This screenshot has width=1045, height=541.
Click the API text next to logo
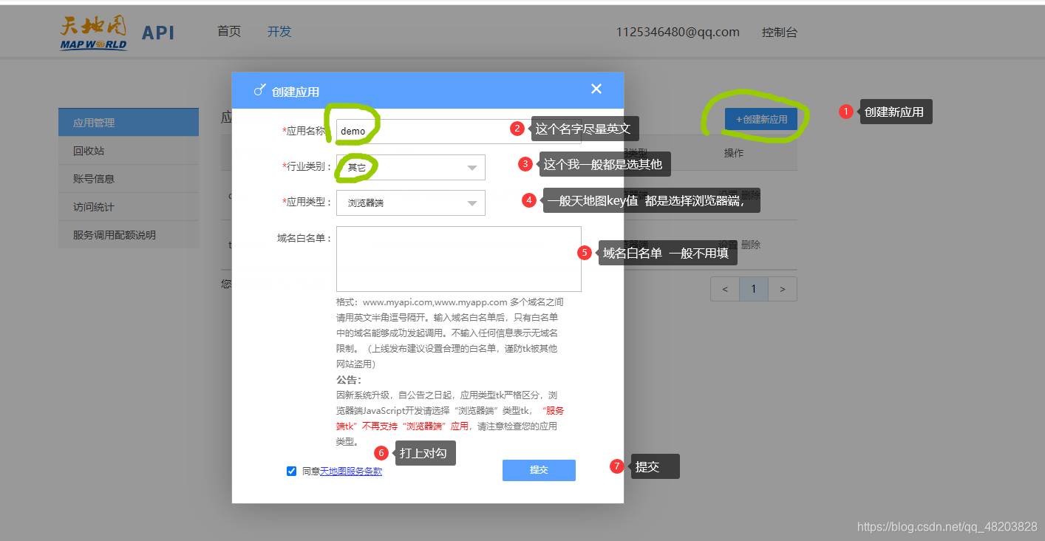click(158, 33)
